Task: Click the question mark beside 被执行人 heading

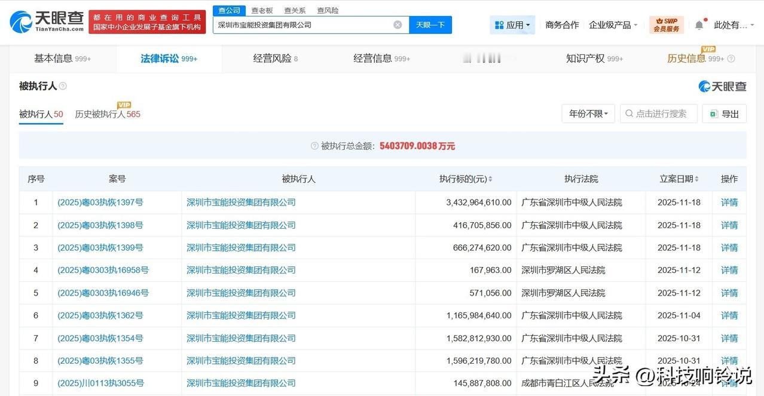Action: 63,86
